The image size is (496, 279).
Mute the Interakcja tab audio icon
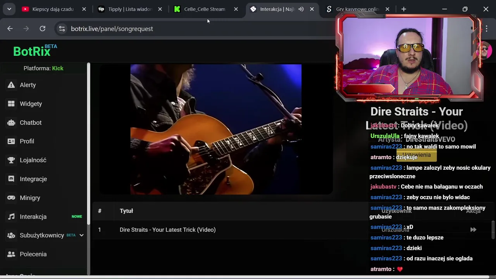click(301, 9)
